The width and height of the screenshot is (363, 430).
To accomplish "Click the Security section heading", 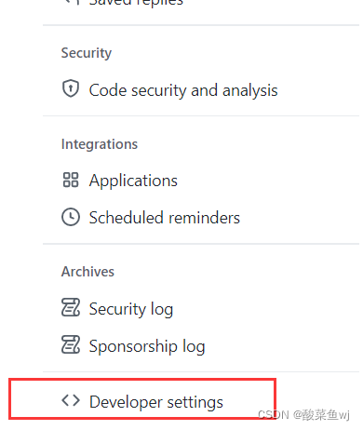I will 87,53.
